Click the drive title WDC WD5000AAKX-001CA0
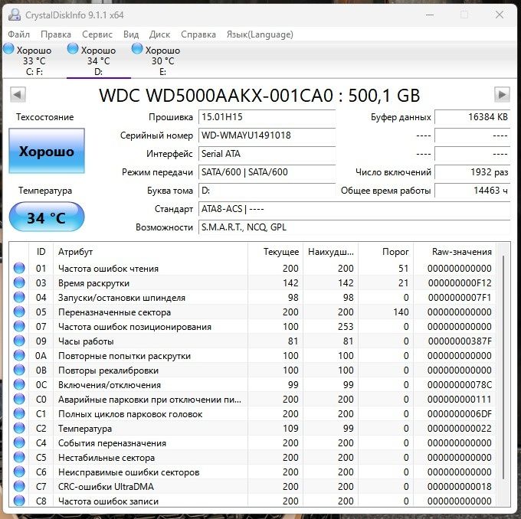 coord(216,95)
